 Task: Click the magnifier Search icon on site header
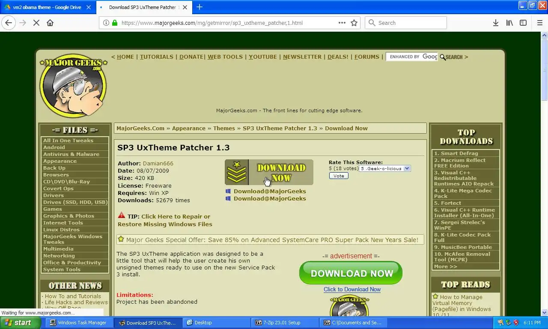pyautogui.click(x=451, y=57)
